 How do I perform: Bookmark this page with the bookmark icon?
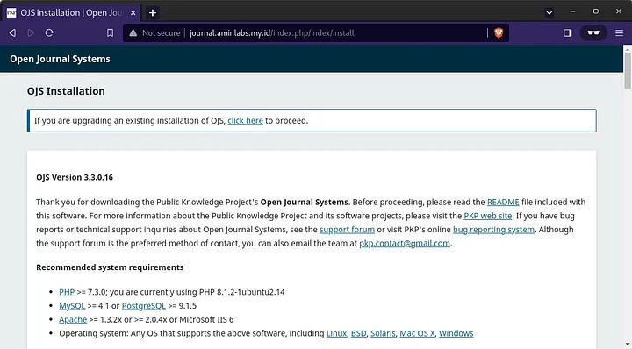point(110,33)
